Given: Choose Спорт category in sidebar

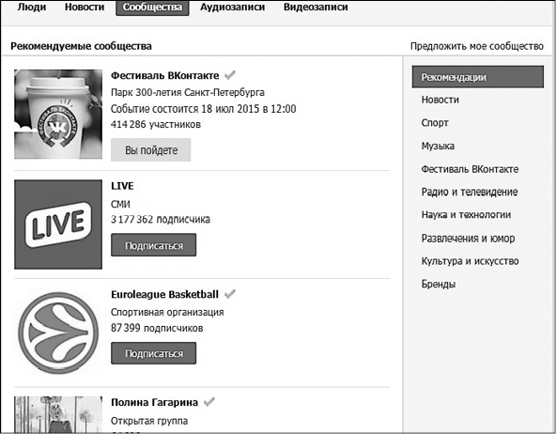Looking at the screenshot, I should click(x=435, y=123).
